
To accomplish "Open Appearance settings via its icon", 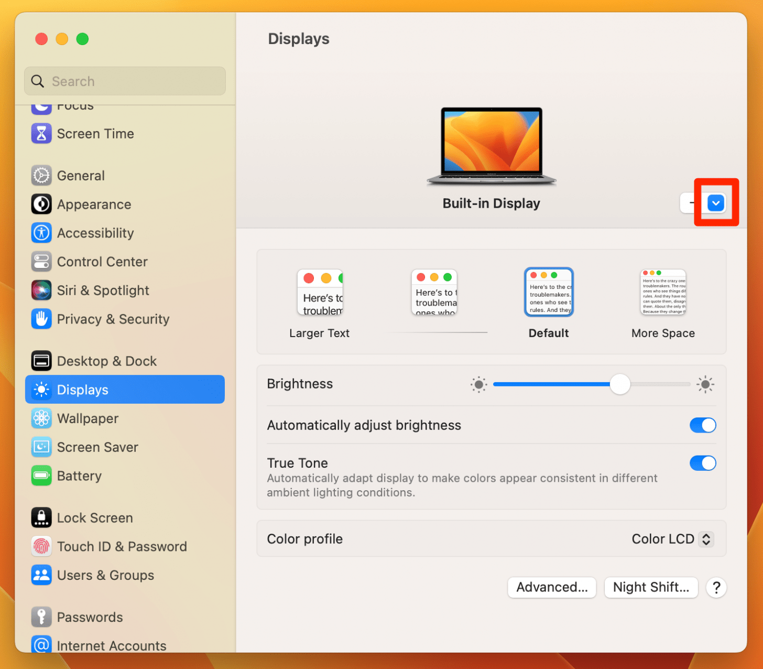I will point(41,204).
